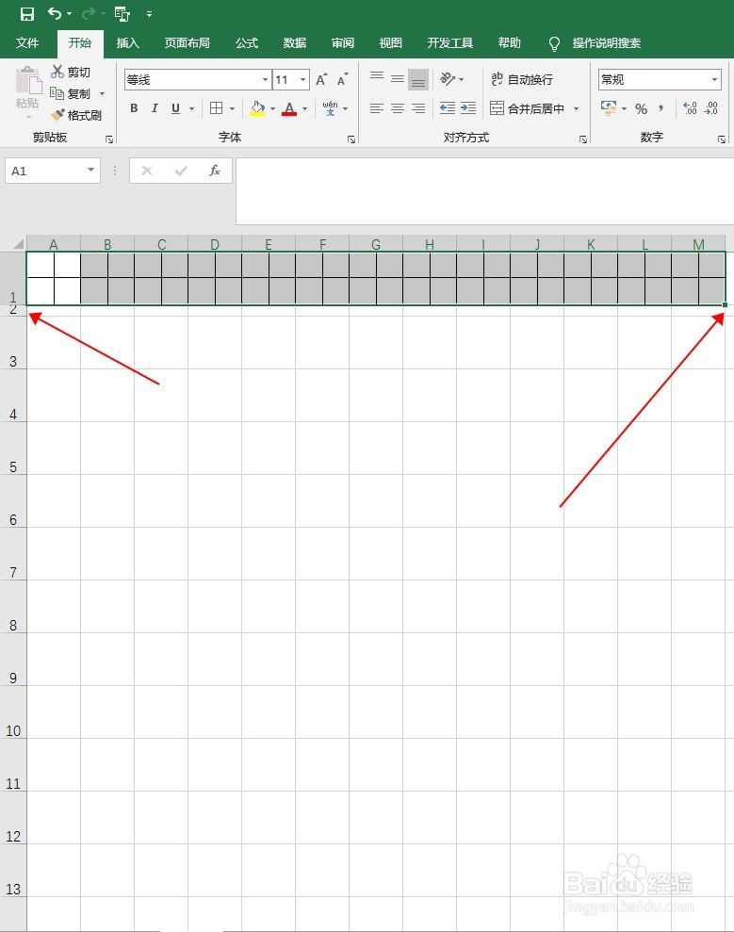Toggle Underline formatting

(175, 108)
